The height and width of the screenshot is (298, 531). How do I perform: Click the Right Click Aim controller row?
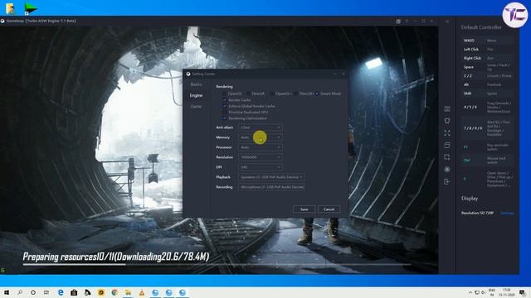[x=487, y=58]
